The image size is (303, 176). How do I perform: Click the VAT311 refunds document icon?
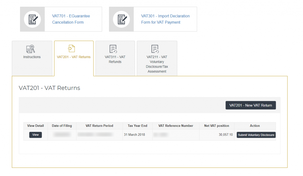pos(113,49)
